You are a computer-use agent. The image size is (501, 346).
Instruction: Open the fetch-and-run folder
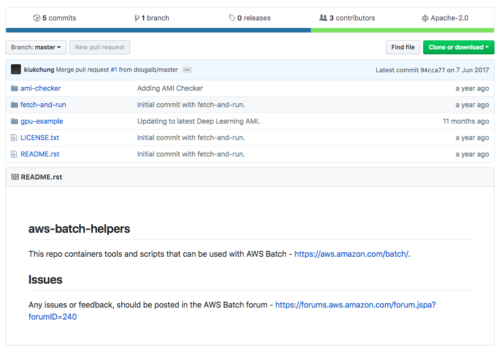coord(43,105)
